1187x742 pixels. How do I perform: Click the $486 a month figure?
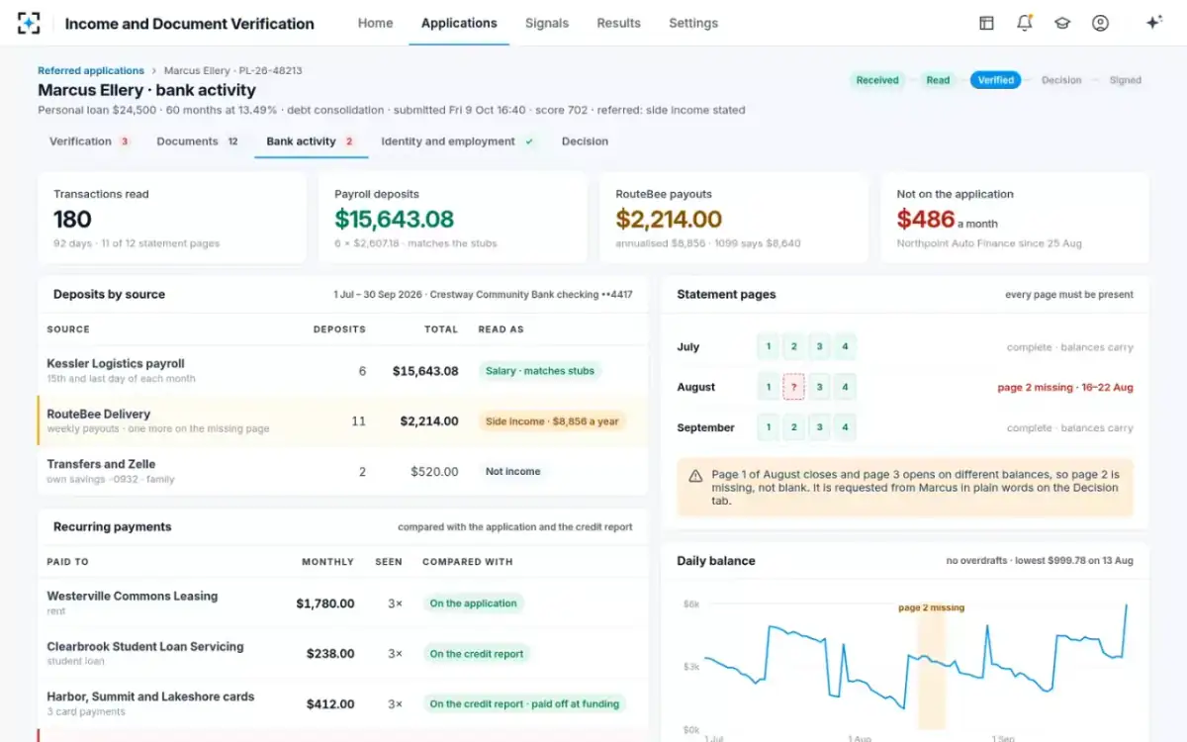point(947,220)
